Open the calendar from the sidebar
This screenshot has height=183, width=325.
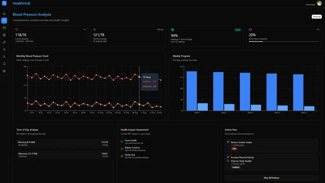4,28
